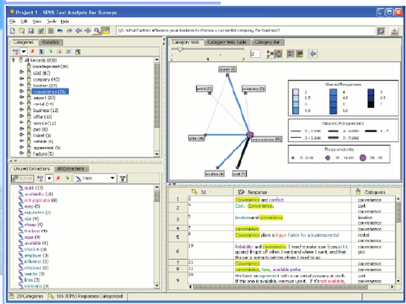Click the blue Undo arrow in main toolbar
The image size is (406, 304).
59,31
